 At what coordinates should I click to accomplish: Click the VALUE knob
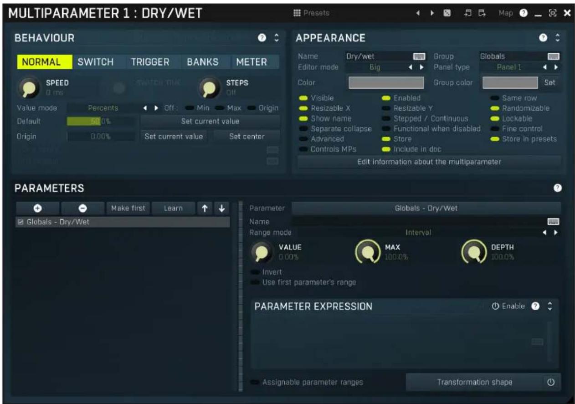pyautogui.click(x=261, y=252)
